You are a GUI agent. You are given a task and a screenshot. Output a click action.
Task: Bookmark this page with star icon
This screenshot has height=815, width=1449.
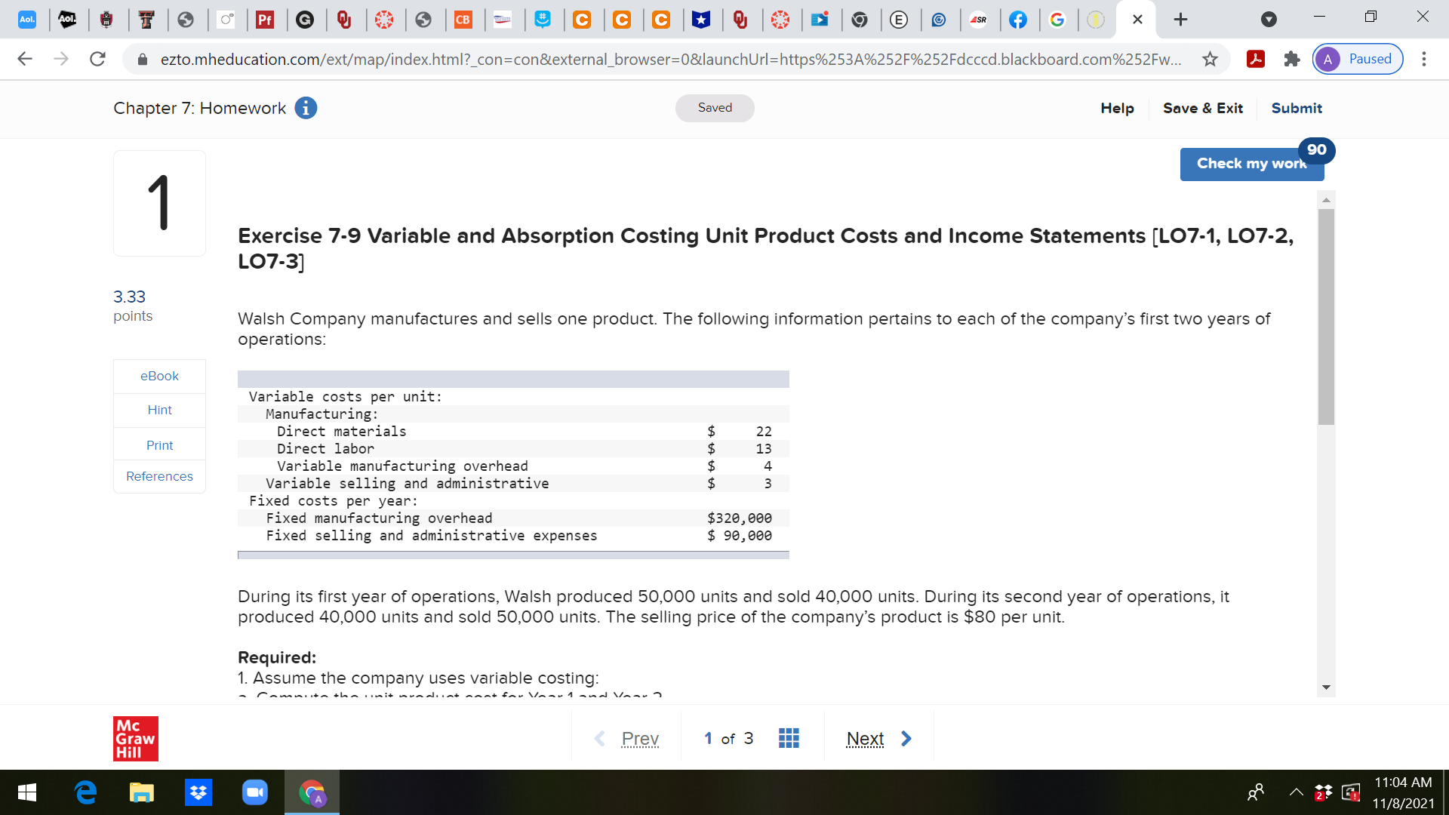[x=1210, y=59]
